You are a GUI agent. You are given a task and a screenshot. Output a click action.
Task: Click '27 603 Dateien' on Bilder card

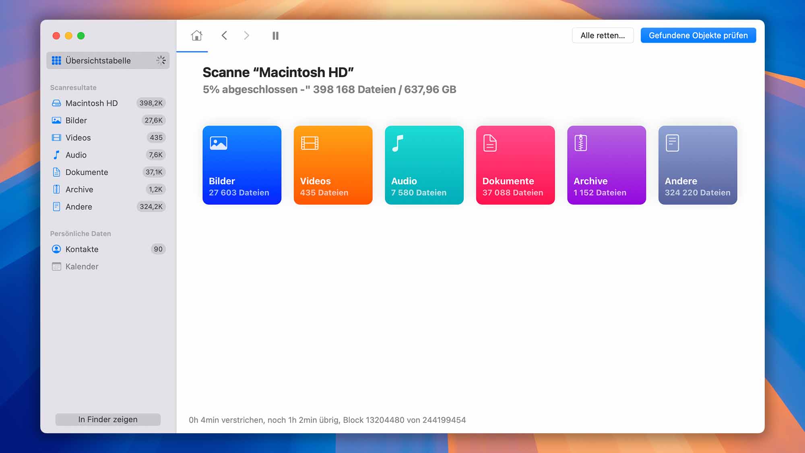[x=239, y=193]
